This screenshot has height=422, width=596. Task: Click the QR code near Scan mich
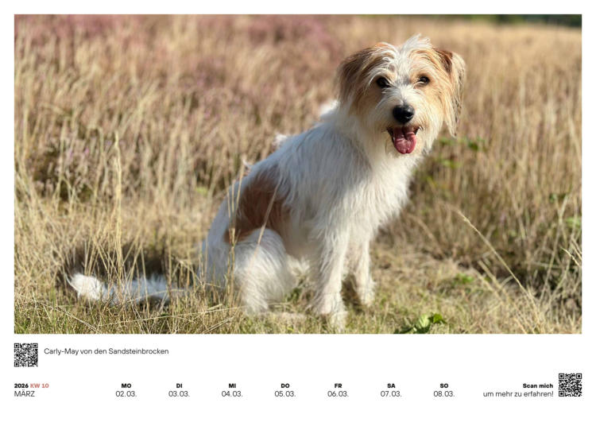pos(570,385)
